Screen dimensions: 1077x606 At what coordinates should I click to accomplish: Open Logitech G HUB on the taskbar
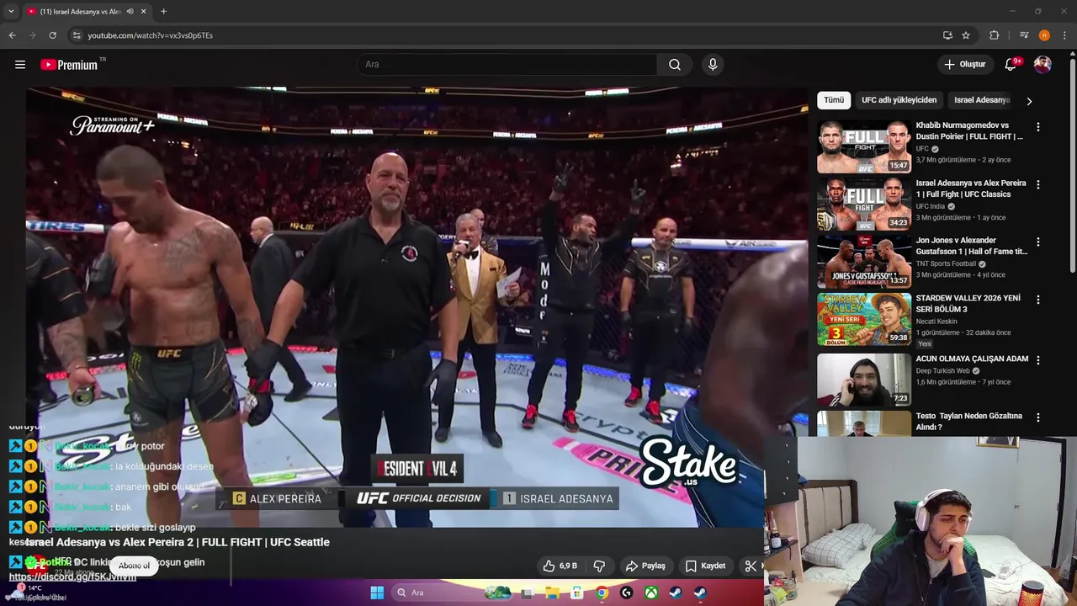[626, 593]
